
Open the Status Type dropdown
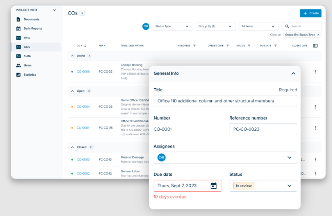[172, 27]
